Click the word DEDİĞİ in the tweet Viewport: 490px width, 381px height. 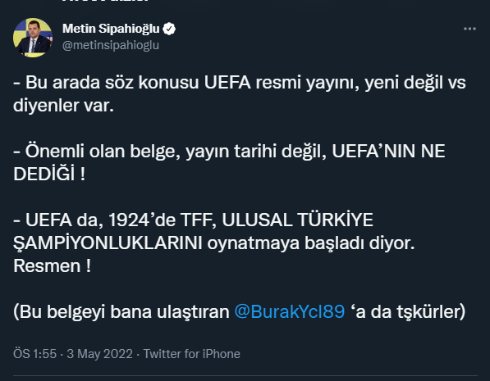(x=44, y=174)
